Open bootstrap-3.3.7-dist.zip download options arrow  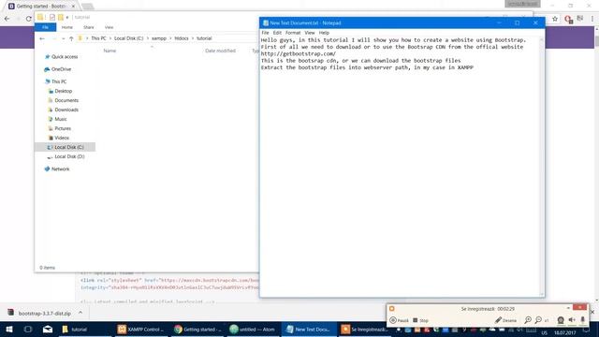pos(80,313)
